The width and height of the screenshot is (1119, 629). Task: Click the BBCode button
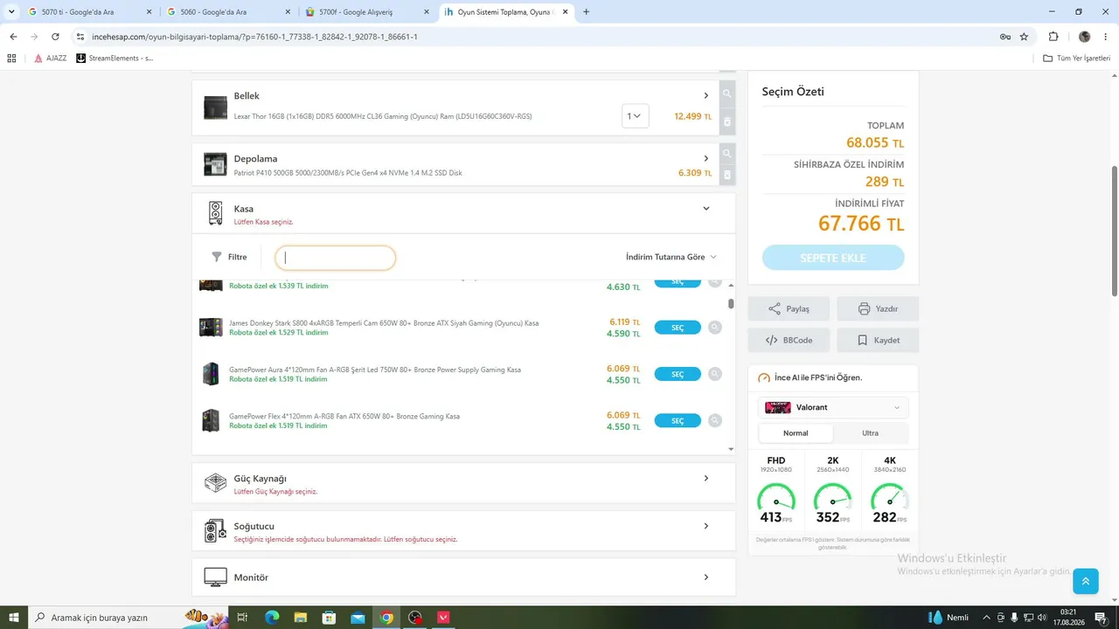click(x=789, y=340)
